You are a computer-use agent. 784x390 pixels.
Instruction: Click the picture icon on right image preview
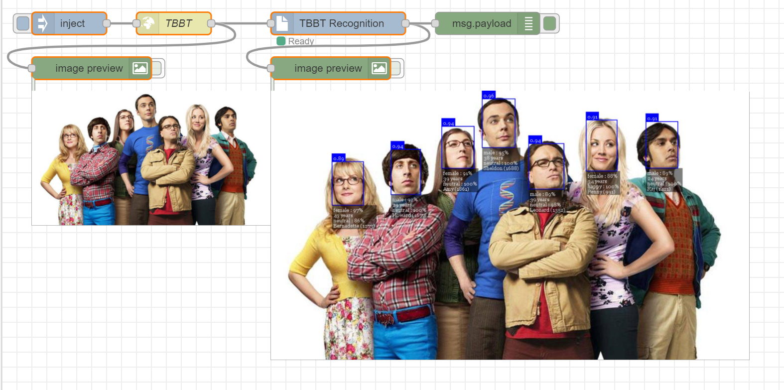pyautogui.click(x=379, y=68)
